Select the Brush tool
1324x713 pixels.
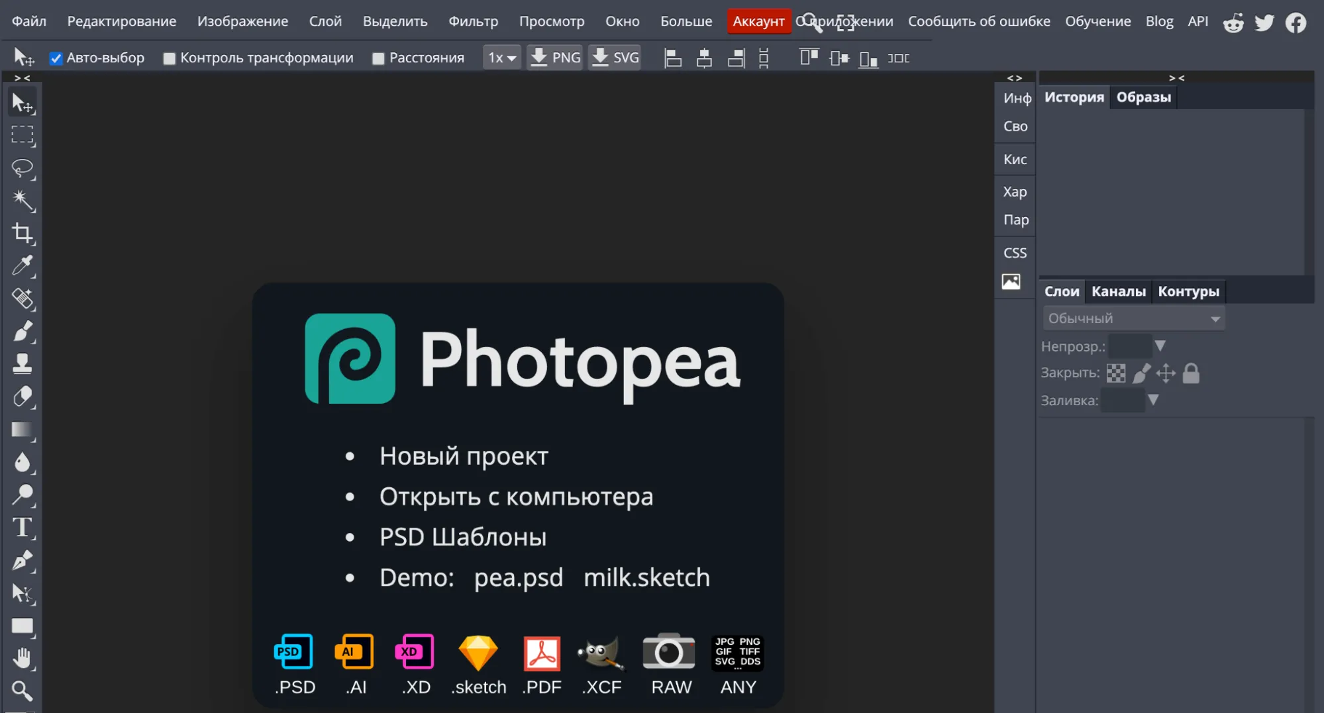tap(23, 331)
